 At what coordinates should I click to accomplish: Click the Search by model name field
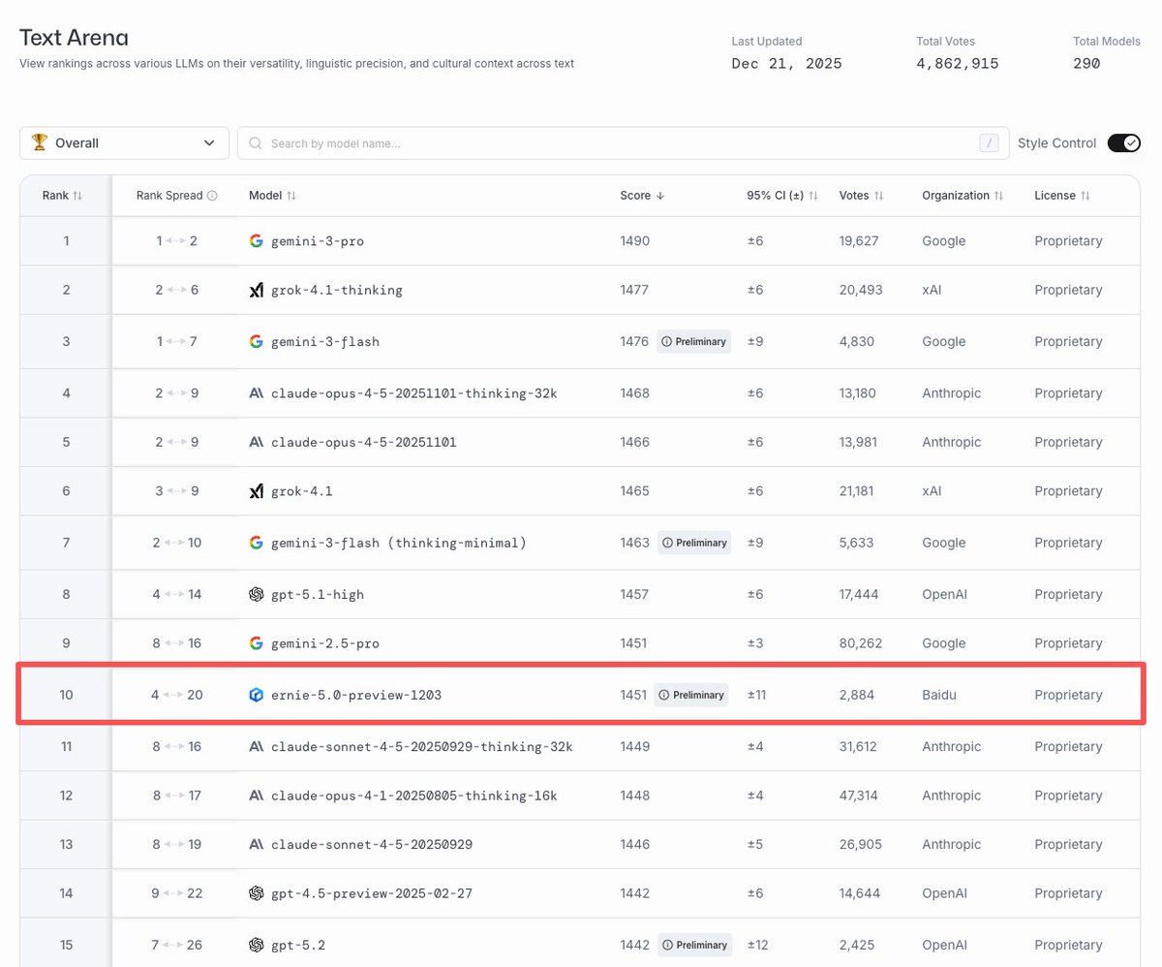[x=624, y=143]
